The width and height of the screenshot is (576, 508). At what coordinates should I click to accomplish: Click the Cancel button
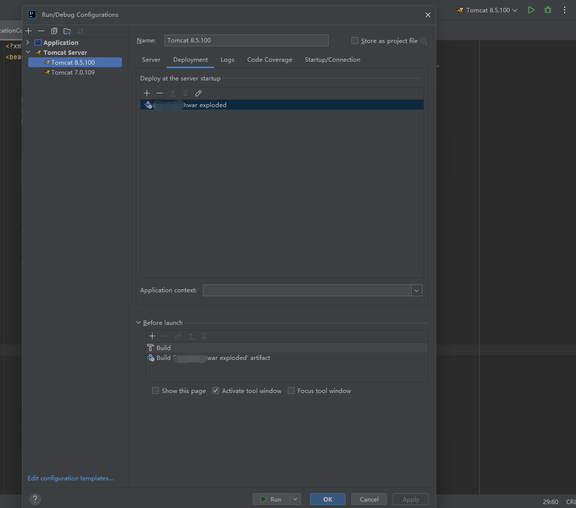coord(369,499)
